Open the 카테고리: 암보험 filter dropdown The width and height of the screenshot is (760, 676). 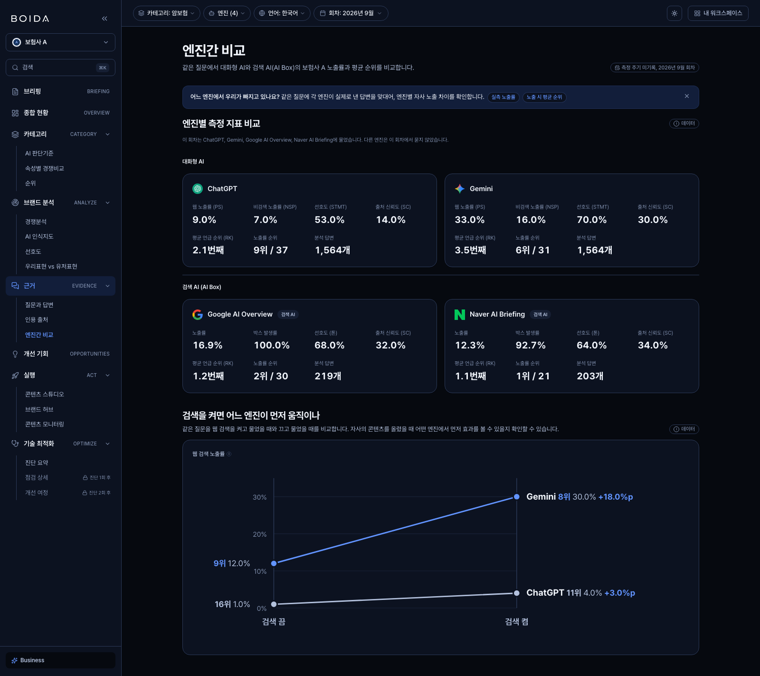pyautogui.click(x=166, y=13)
